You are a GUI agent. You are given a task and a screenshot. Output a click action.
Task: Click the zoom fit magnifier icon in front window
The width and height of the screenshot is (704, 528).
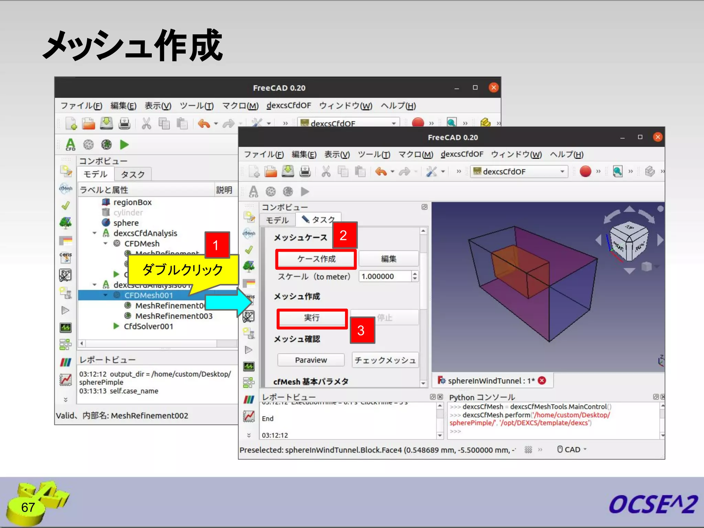point(618,171)
